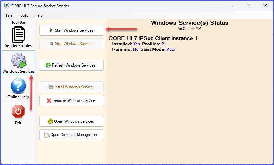Click the red Exit power icon
274x165 pixels.
[18, 112]
